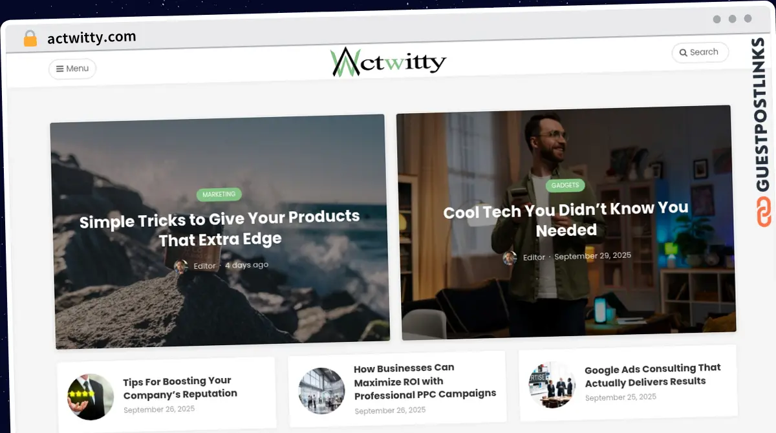Open the green GADGETS category tag
Viewport: 776px width, 433px height.
coord(565,185)
